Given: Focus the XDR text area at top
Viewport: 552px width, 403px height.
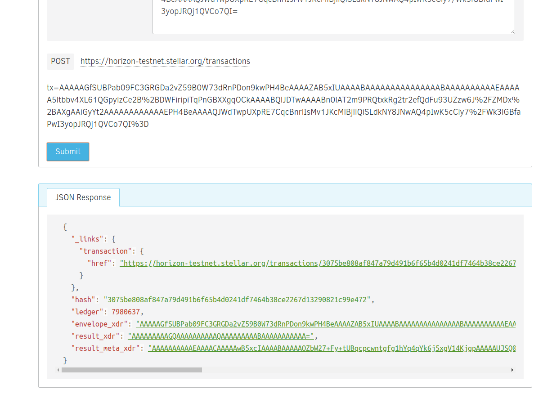Looking at the screenshot, I should point(333,18).
